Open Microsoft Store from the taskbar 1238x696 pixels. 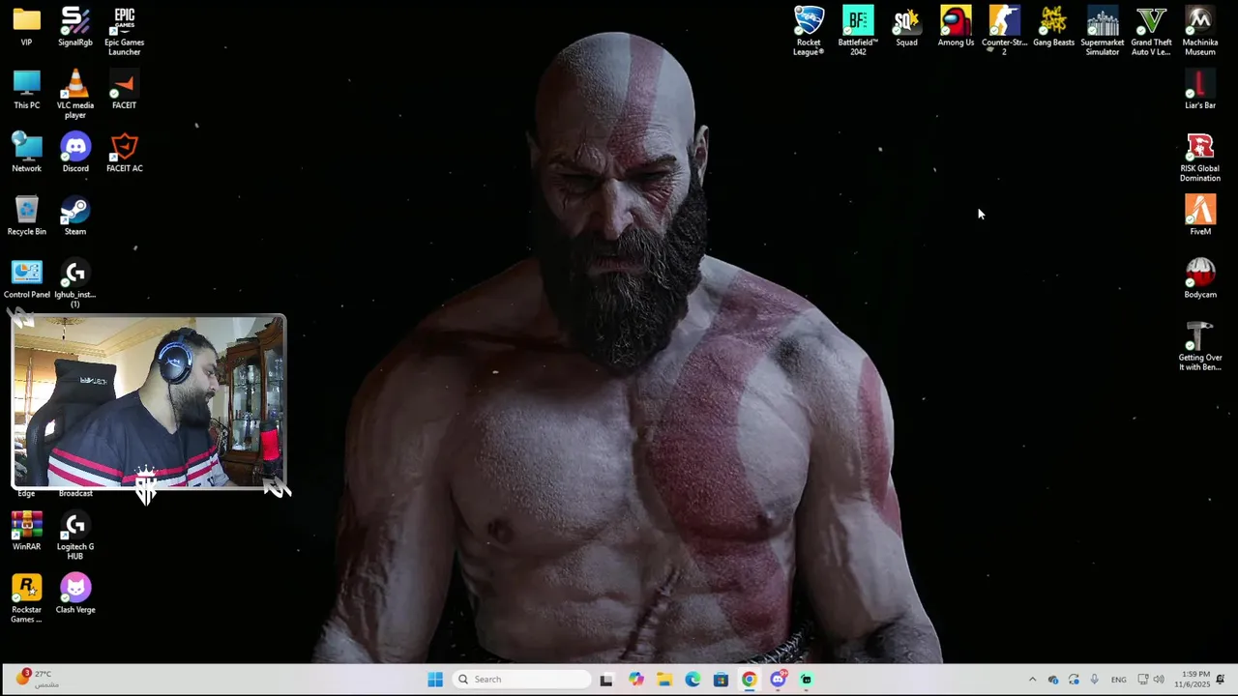click(721, 680)
